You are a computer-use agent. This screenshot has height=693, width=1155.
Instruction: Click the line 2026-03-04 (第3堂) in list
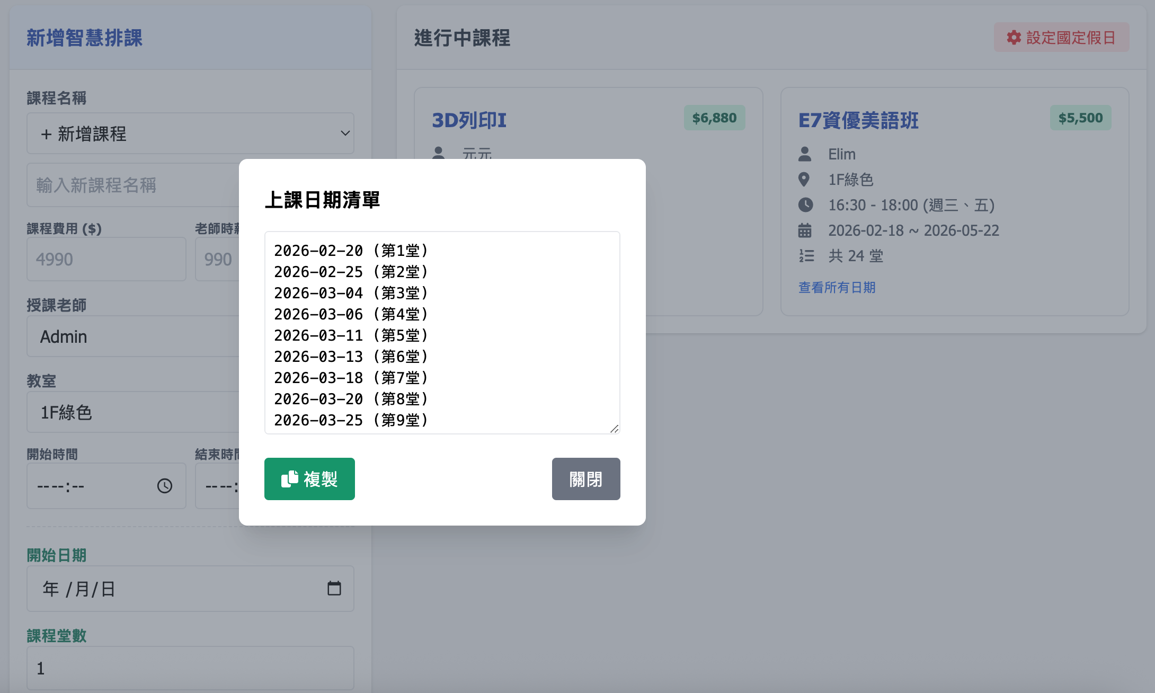point(351,293)
